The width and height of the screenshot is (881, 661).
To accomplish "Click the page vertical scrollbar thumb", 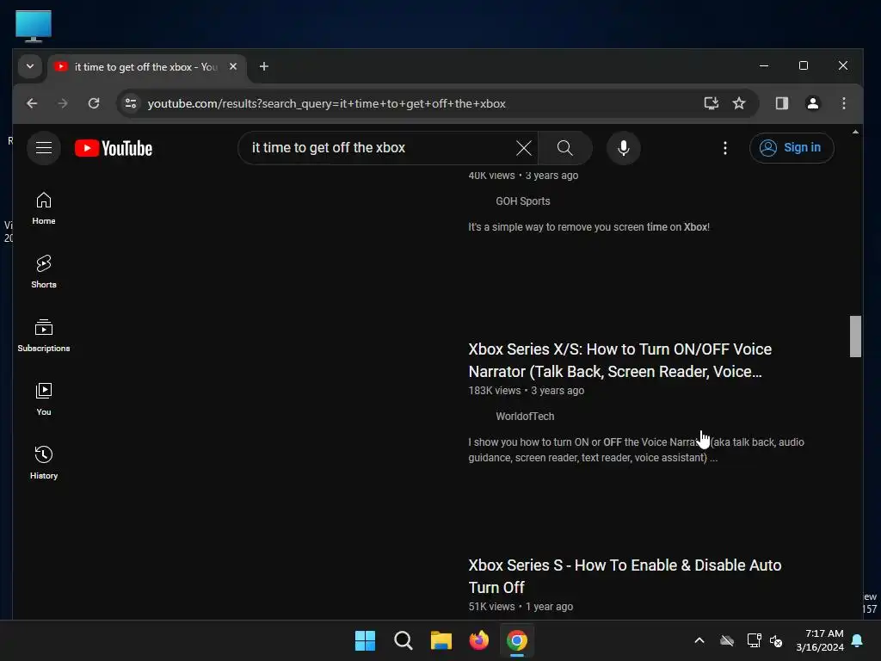I will [x=855, y=337].
